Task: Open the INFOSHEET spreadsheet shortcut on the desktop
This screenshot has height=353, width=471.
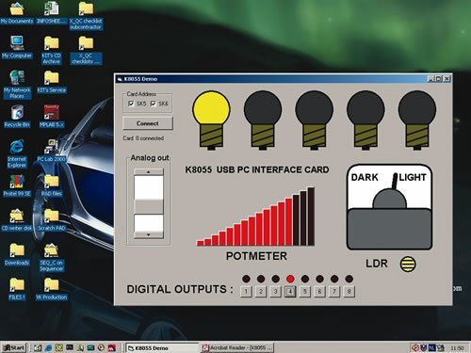Action: (x=51, y=13)
